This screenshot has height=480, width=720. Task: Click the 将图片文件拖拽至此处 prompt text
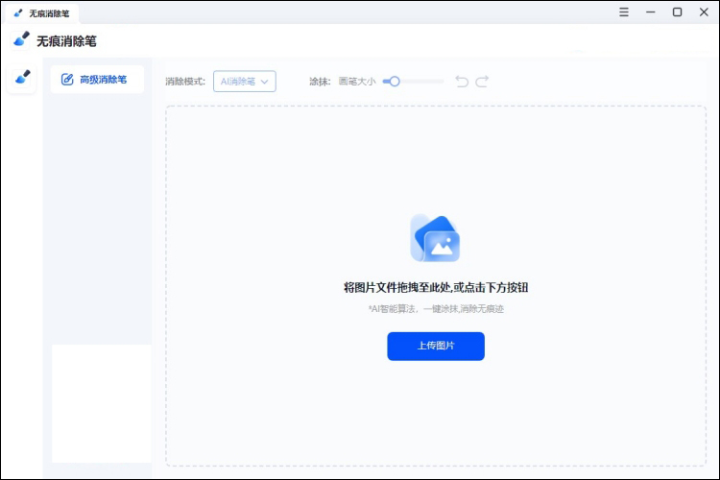(436, 288)
